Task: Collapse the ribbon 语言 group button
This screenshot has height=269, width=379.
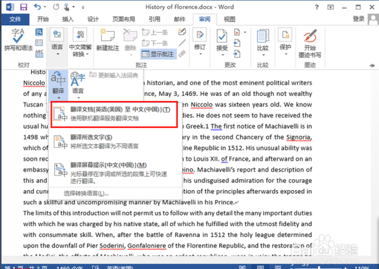Action: coord(57,42)
